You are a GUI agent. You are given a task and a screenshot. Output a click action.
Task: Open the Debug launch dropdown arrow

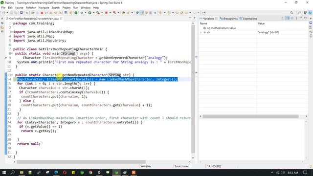pyautogui.click(x=86, y=13)
